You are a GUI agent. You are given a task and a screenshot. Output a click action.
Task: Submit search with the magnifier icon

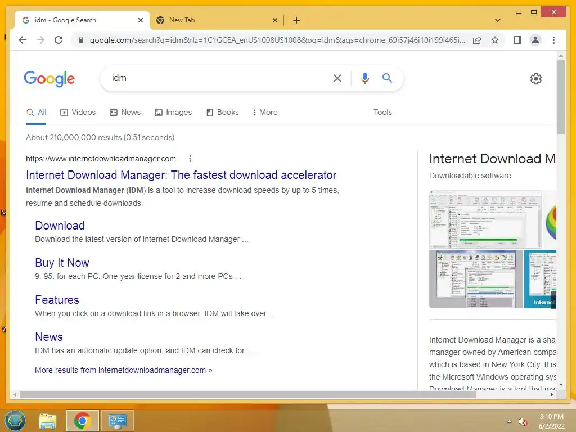[387, 78]
